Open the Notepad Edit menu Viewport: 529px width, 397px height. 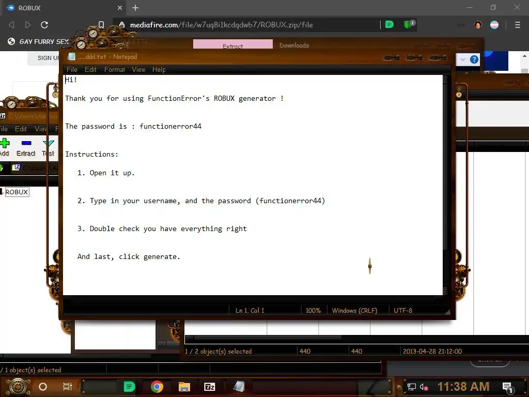[x=90, y=70]
